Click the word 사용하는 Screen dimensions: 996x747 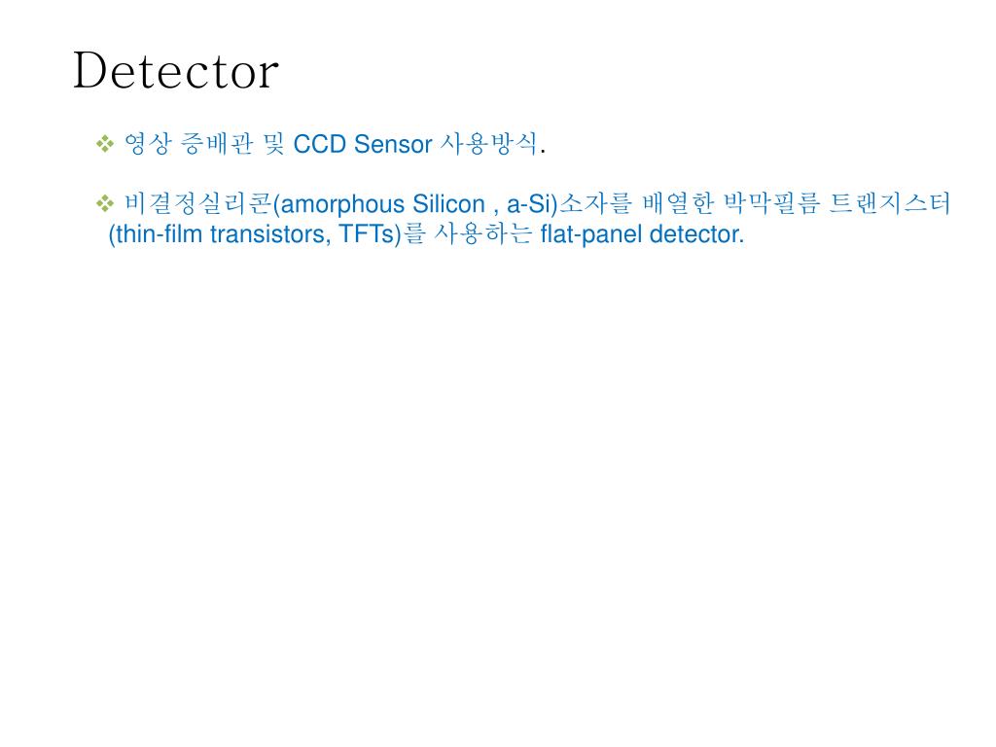(x=482, y=233)
